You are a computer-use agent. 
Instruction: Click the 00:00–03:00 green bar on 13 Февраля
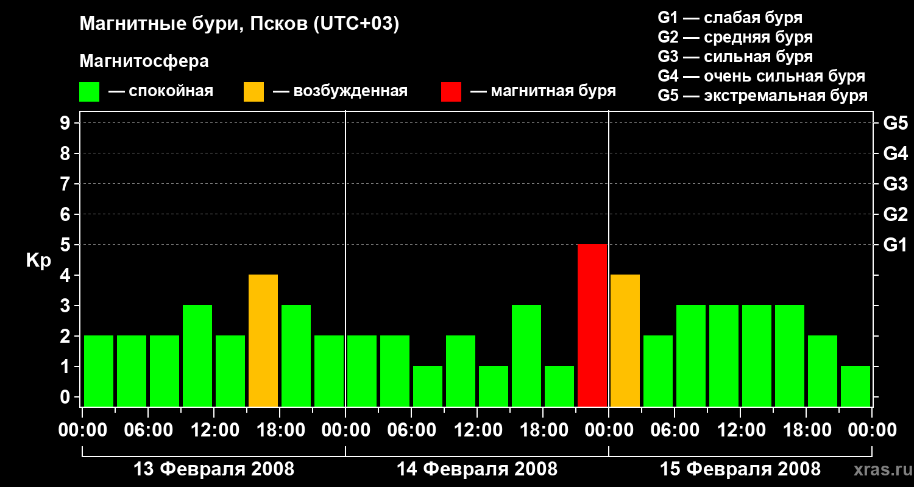pos(99,371)
